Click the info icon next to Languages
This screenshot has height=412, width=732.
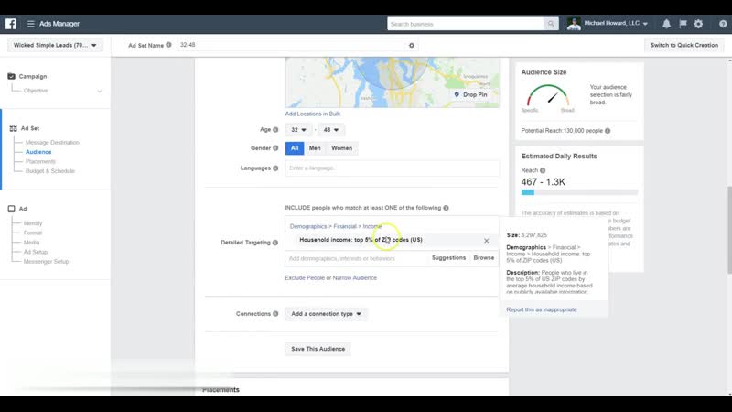pyautogui.click(x=275, y=168)
